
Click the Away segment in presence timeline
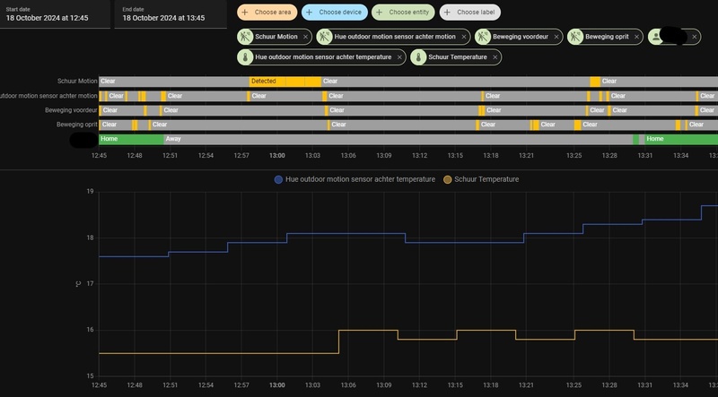pos(398,139)
